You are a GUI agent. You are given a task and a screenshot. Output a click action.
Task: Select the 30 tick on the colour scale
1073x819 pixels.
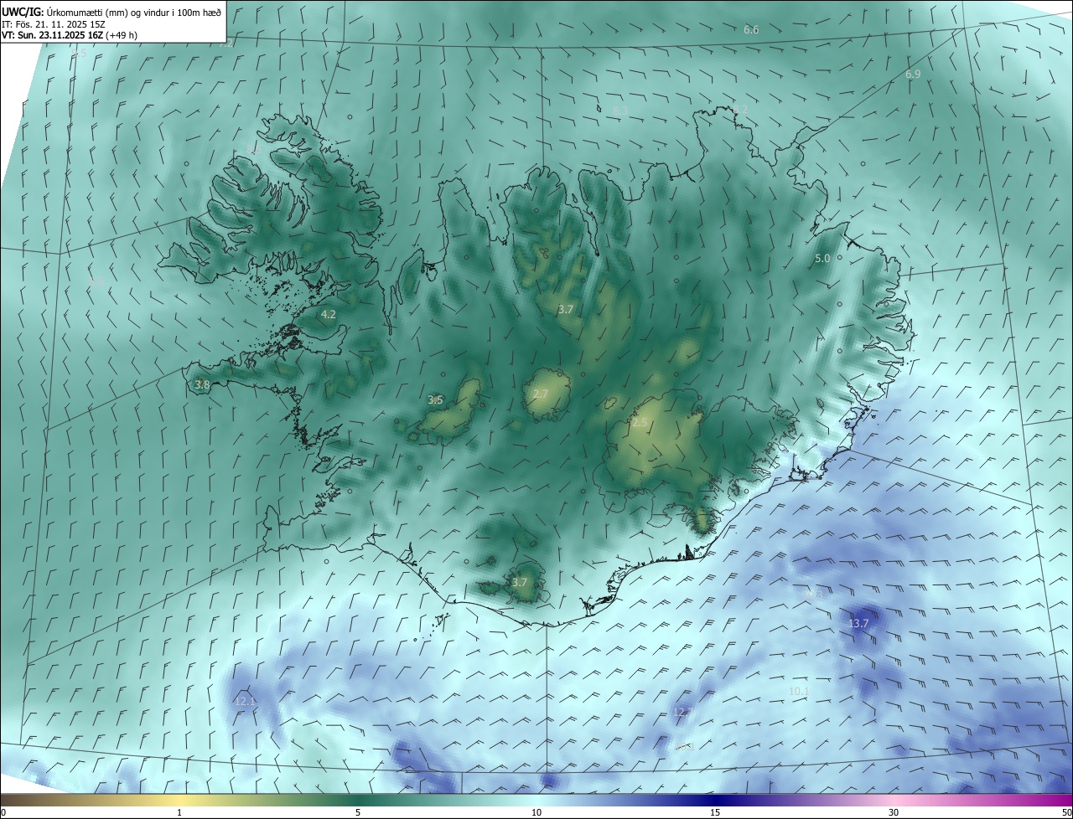(894, 812)
